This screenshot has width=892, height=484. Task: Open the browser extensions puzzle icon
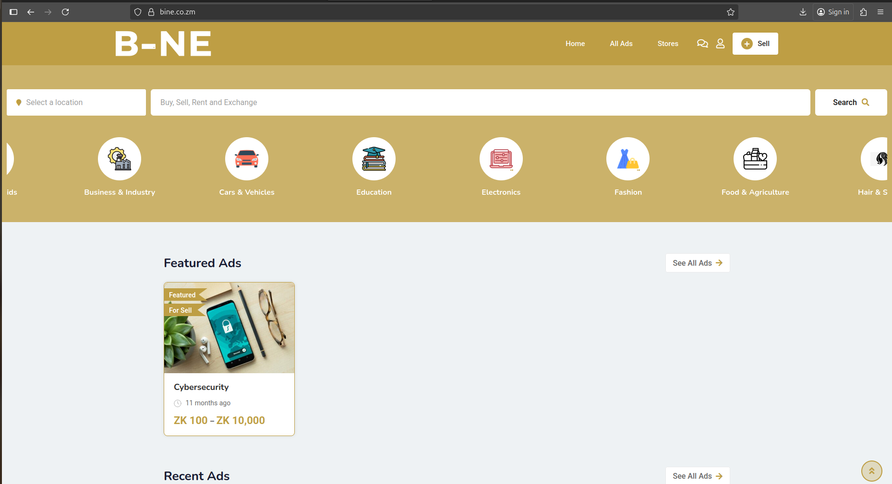coord(863,12)
